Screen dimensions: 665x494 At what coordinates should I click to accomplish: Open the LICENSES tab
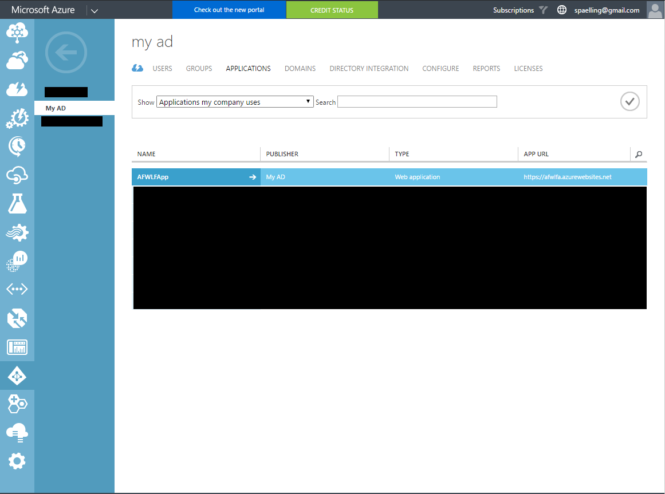point(529,69)
